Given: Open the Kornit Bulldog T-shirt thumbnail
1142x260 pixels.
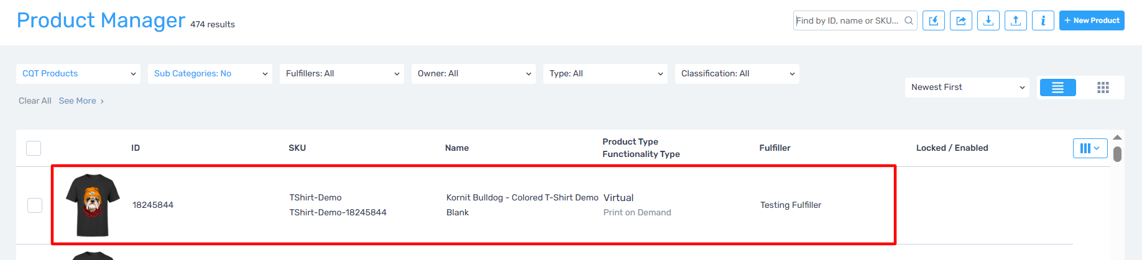Looking at the screenshot, I should tap(93, 205).
